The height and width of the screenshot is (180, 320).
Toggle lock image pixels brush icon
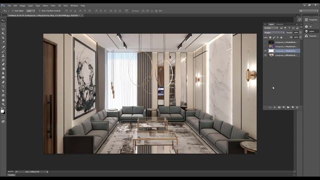pos(274,37)
